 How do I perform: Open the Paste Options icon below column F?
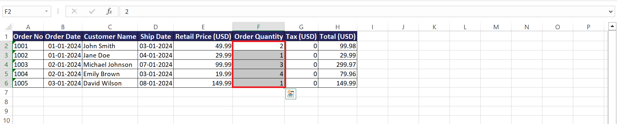click(291, 94)
